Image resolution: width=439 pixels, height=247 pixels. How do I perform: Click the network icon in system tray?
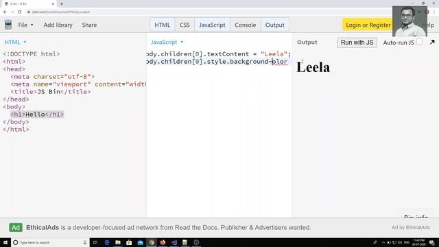(x=394, y=242)
